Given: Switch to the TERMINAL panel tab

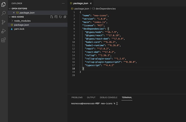Looking at the screenshot, I should click(127, 98).
